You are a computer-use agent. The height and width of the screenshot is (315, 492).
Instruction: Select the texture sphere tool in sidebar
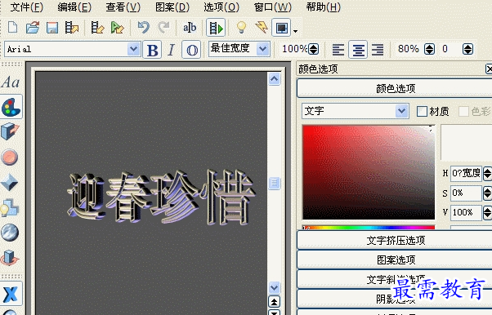pyautogui.click(x=10, y=233)
